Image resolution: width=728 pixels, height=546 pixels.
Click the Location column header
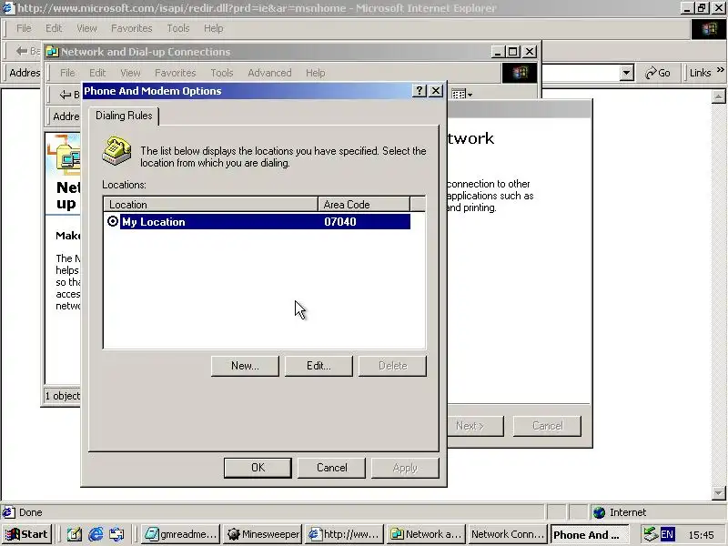(211, 204)
